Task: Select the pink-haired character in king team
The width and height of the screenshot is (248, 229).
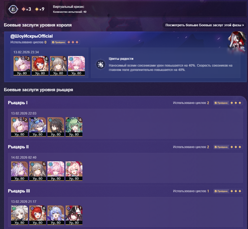Action: tap(76, 66)
